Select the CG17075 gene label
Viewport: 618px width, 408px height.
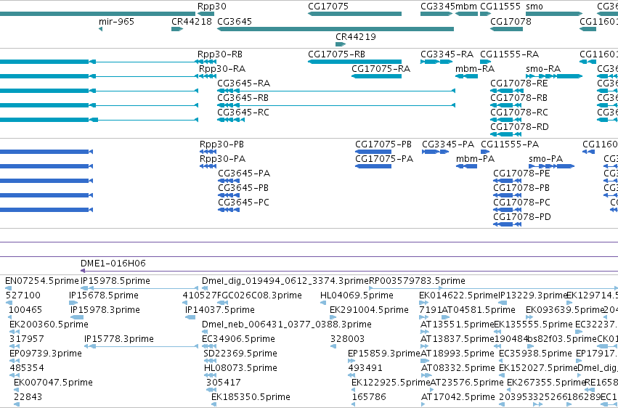[x=328, y=7]
